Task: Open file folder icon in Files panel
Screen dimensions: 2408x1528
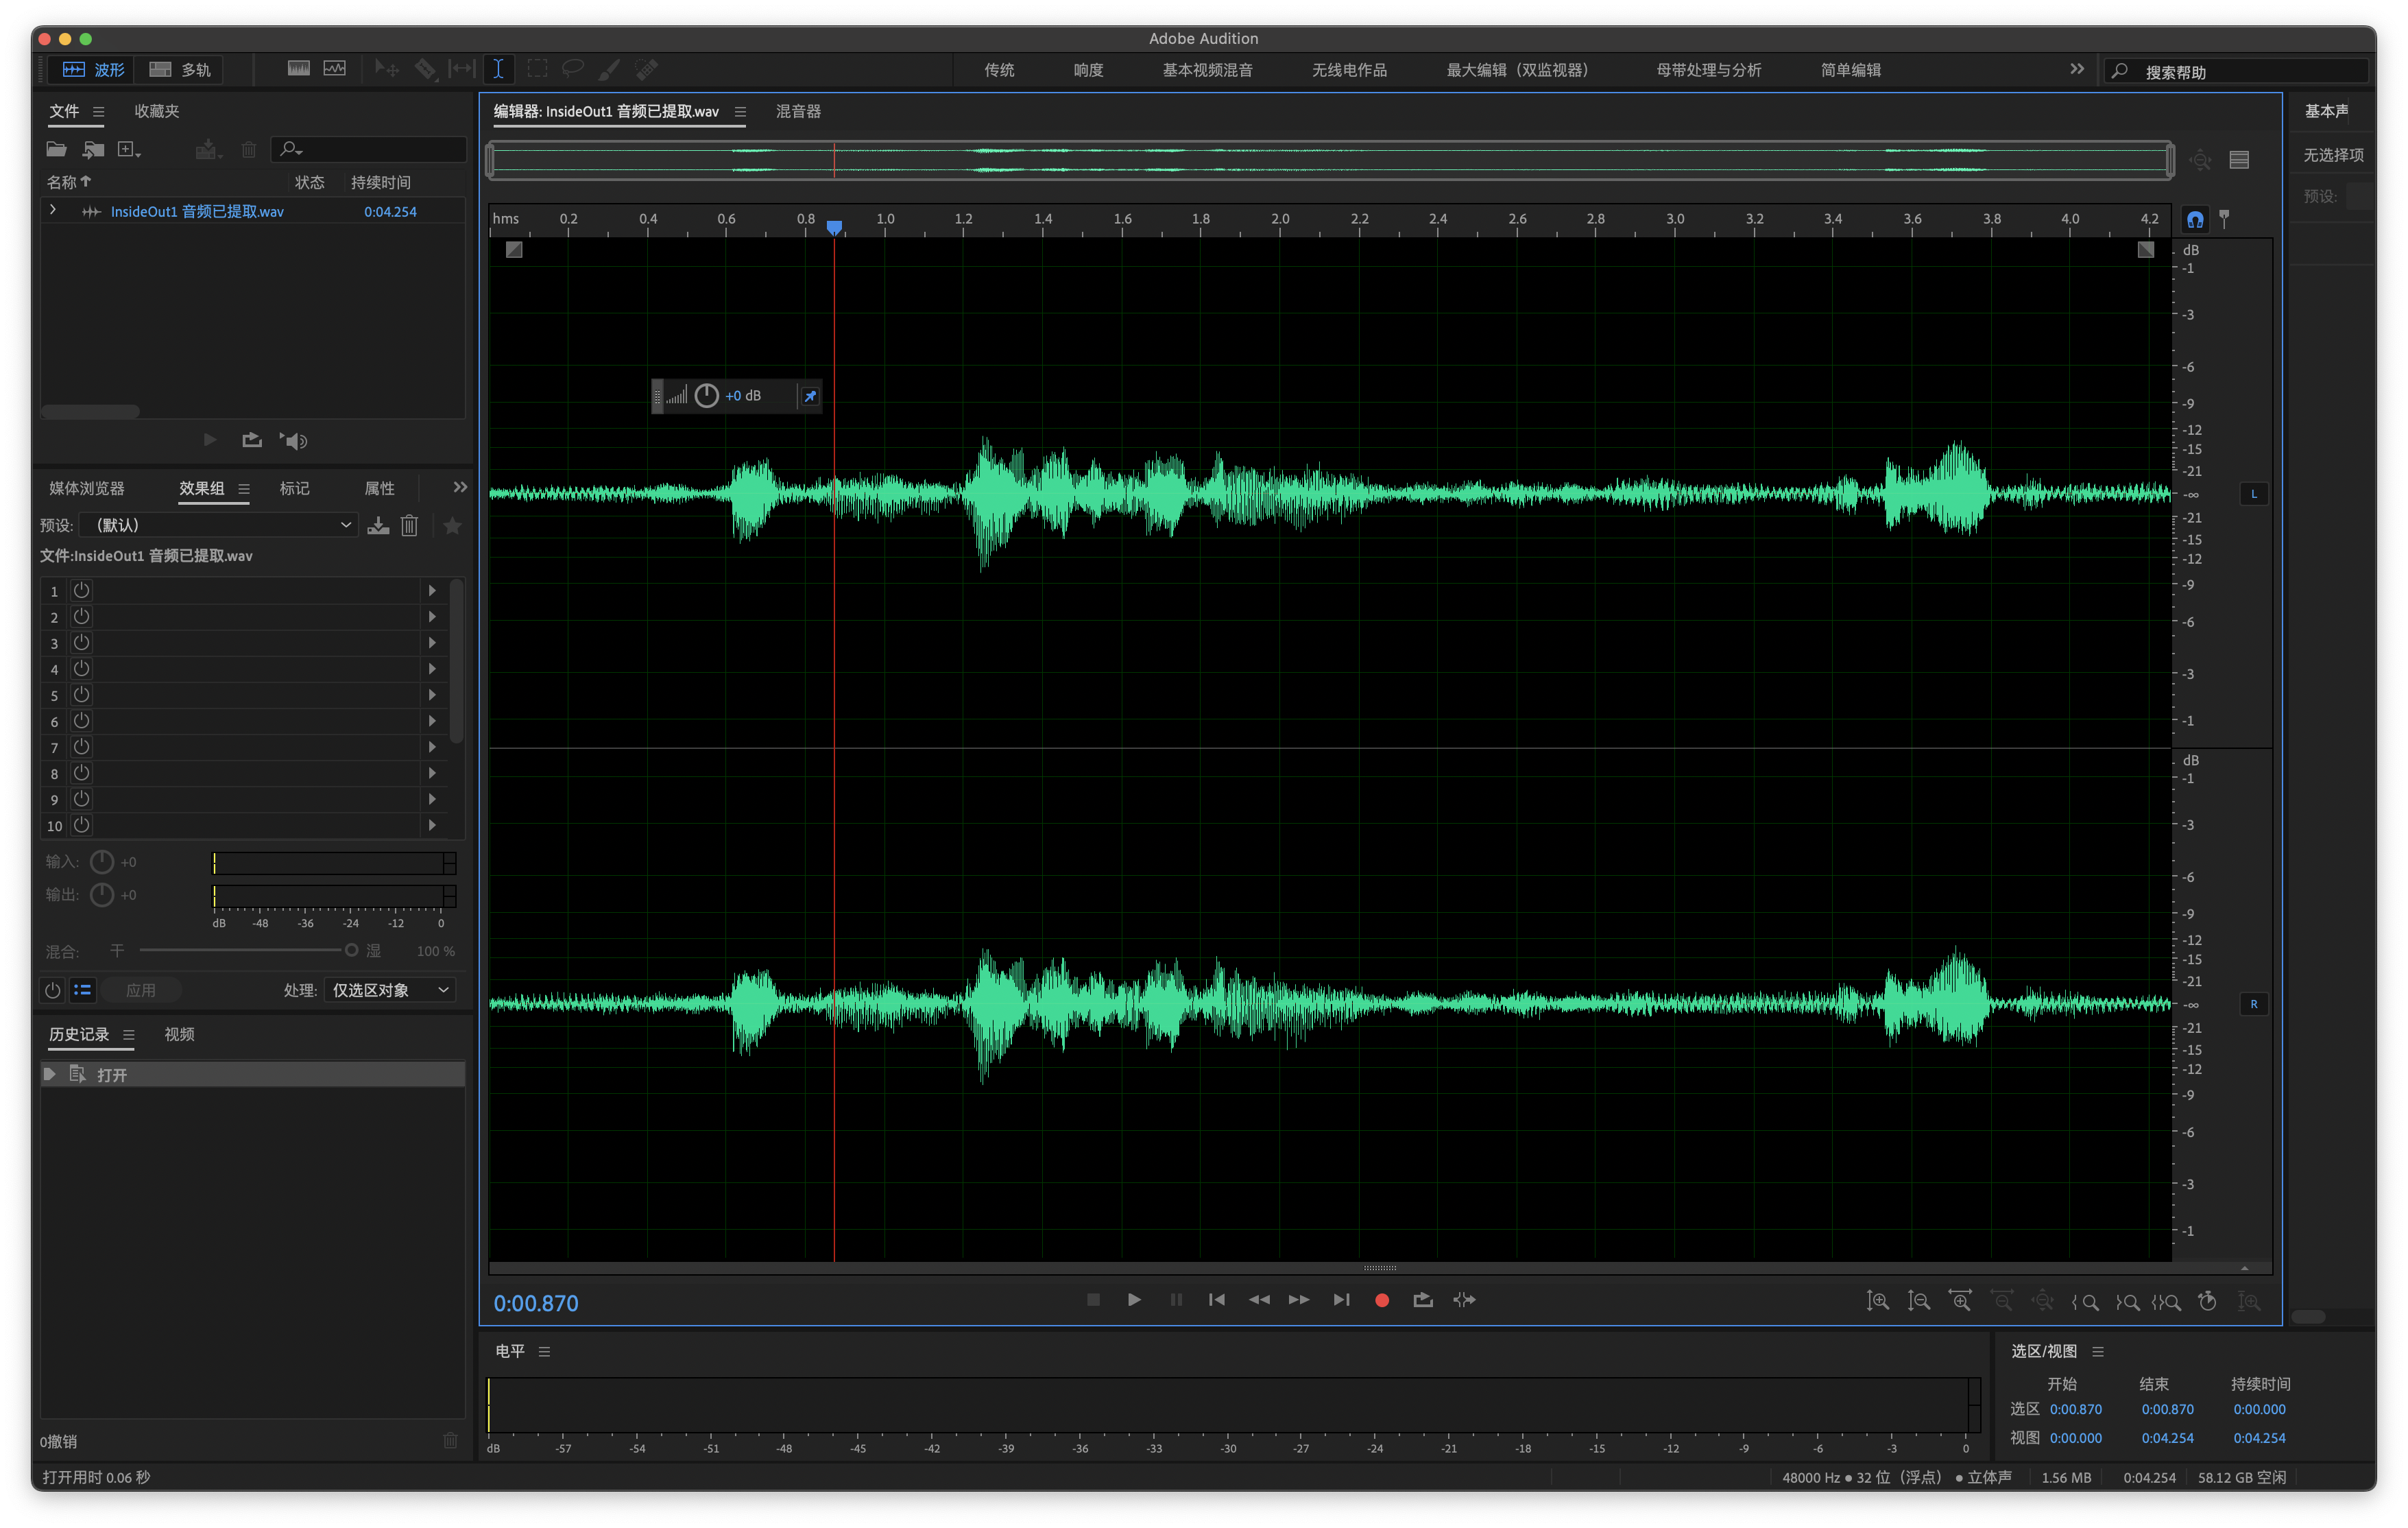Action: pyautogui.click(x=57, y=149)
